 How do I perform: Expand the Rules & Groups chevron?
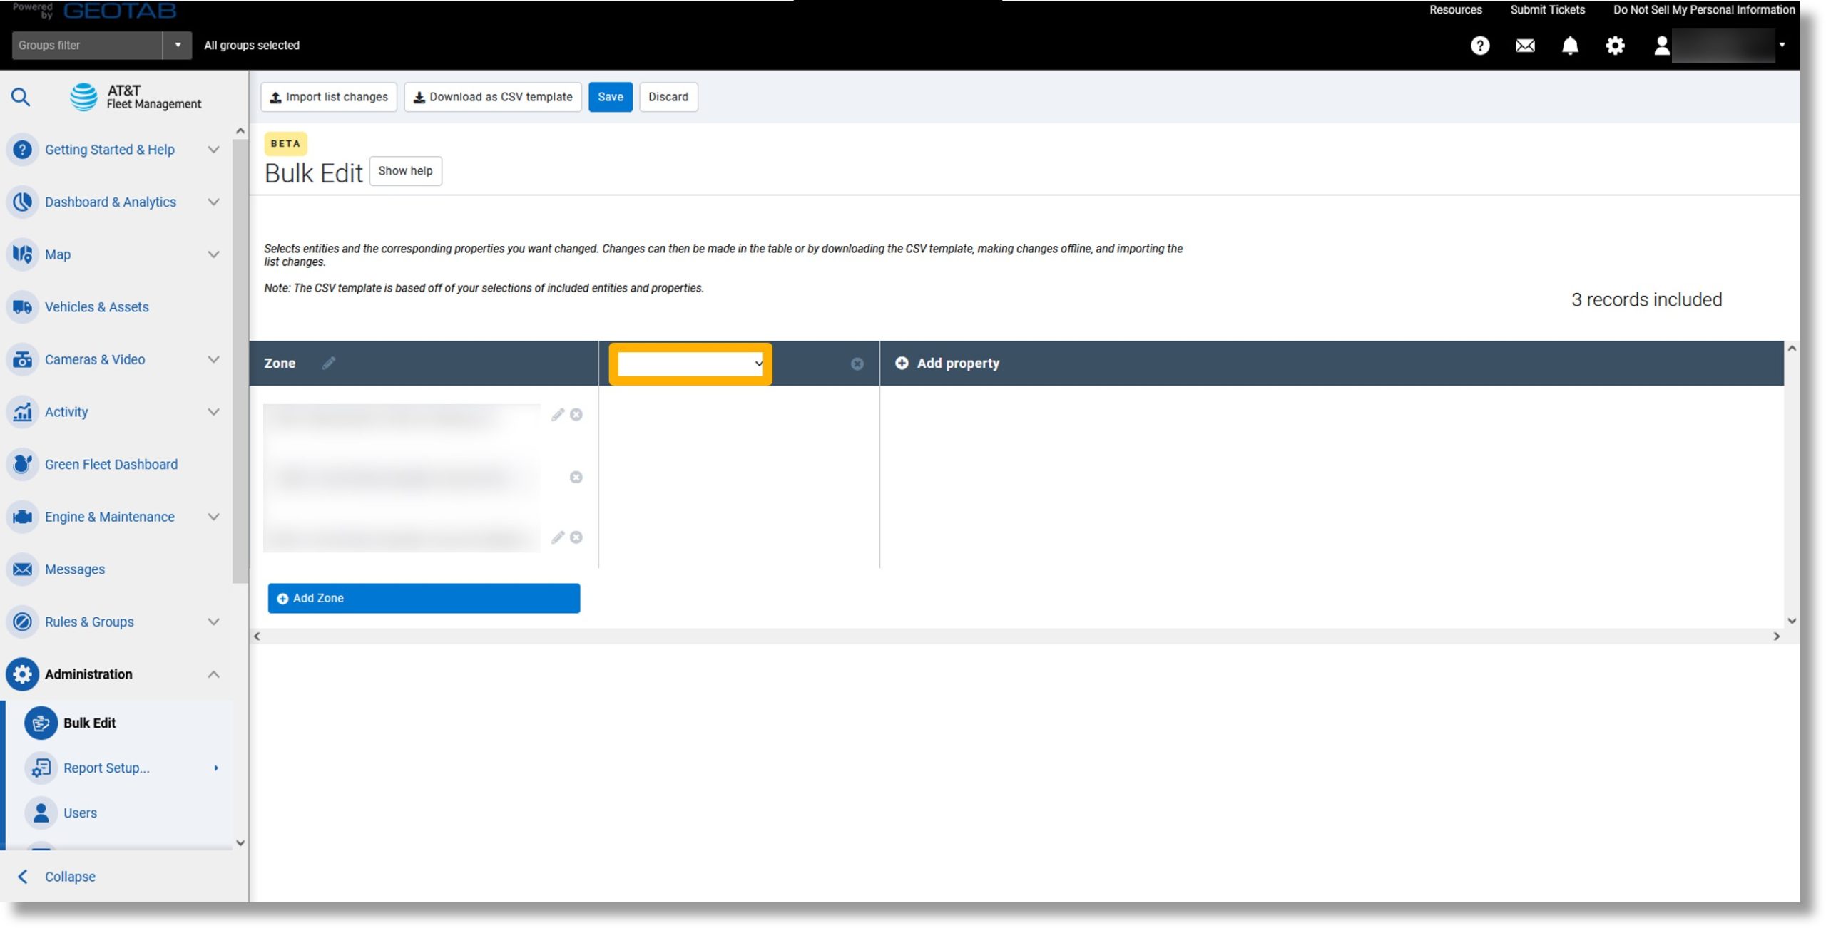[213, 622]
